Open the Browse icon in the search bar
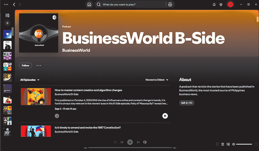Viewport: 259px width, 151px height. tap(170, 4)
